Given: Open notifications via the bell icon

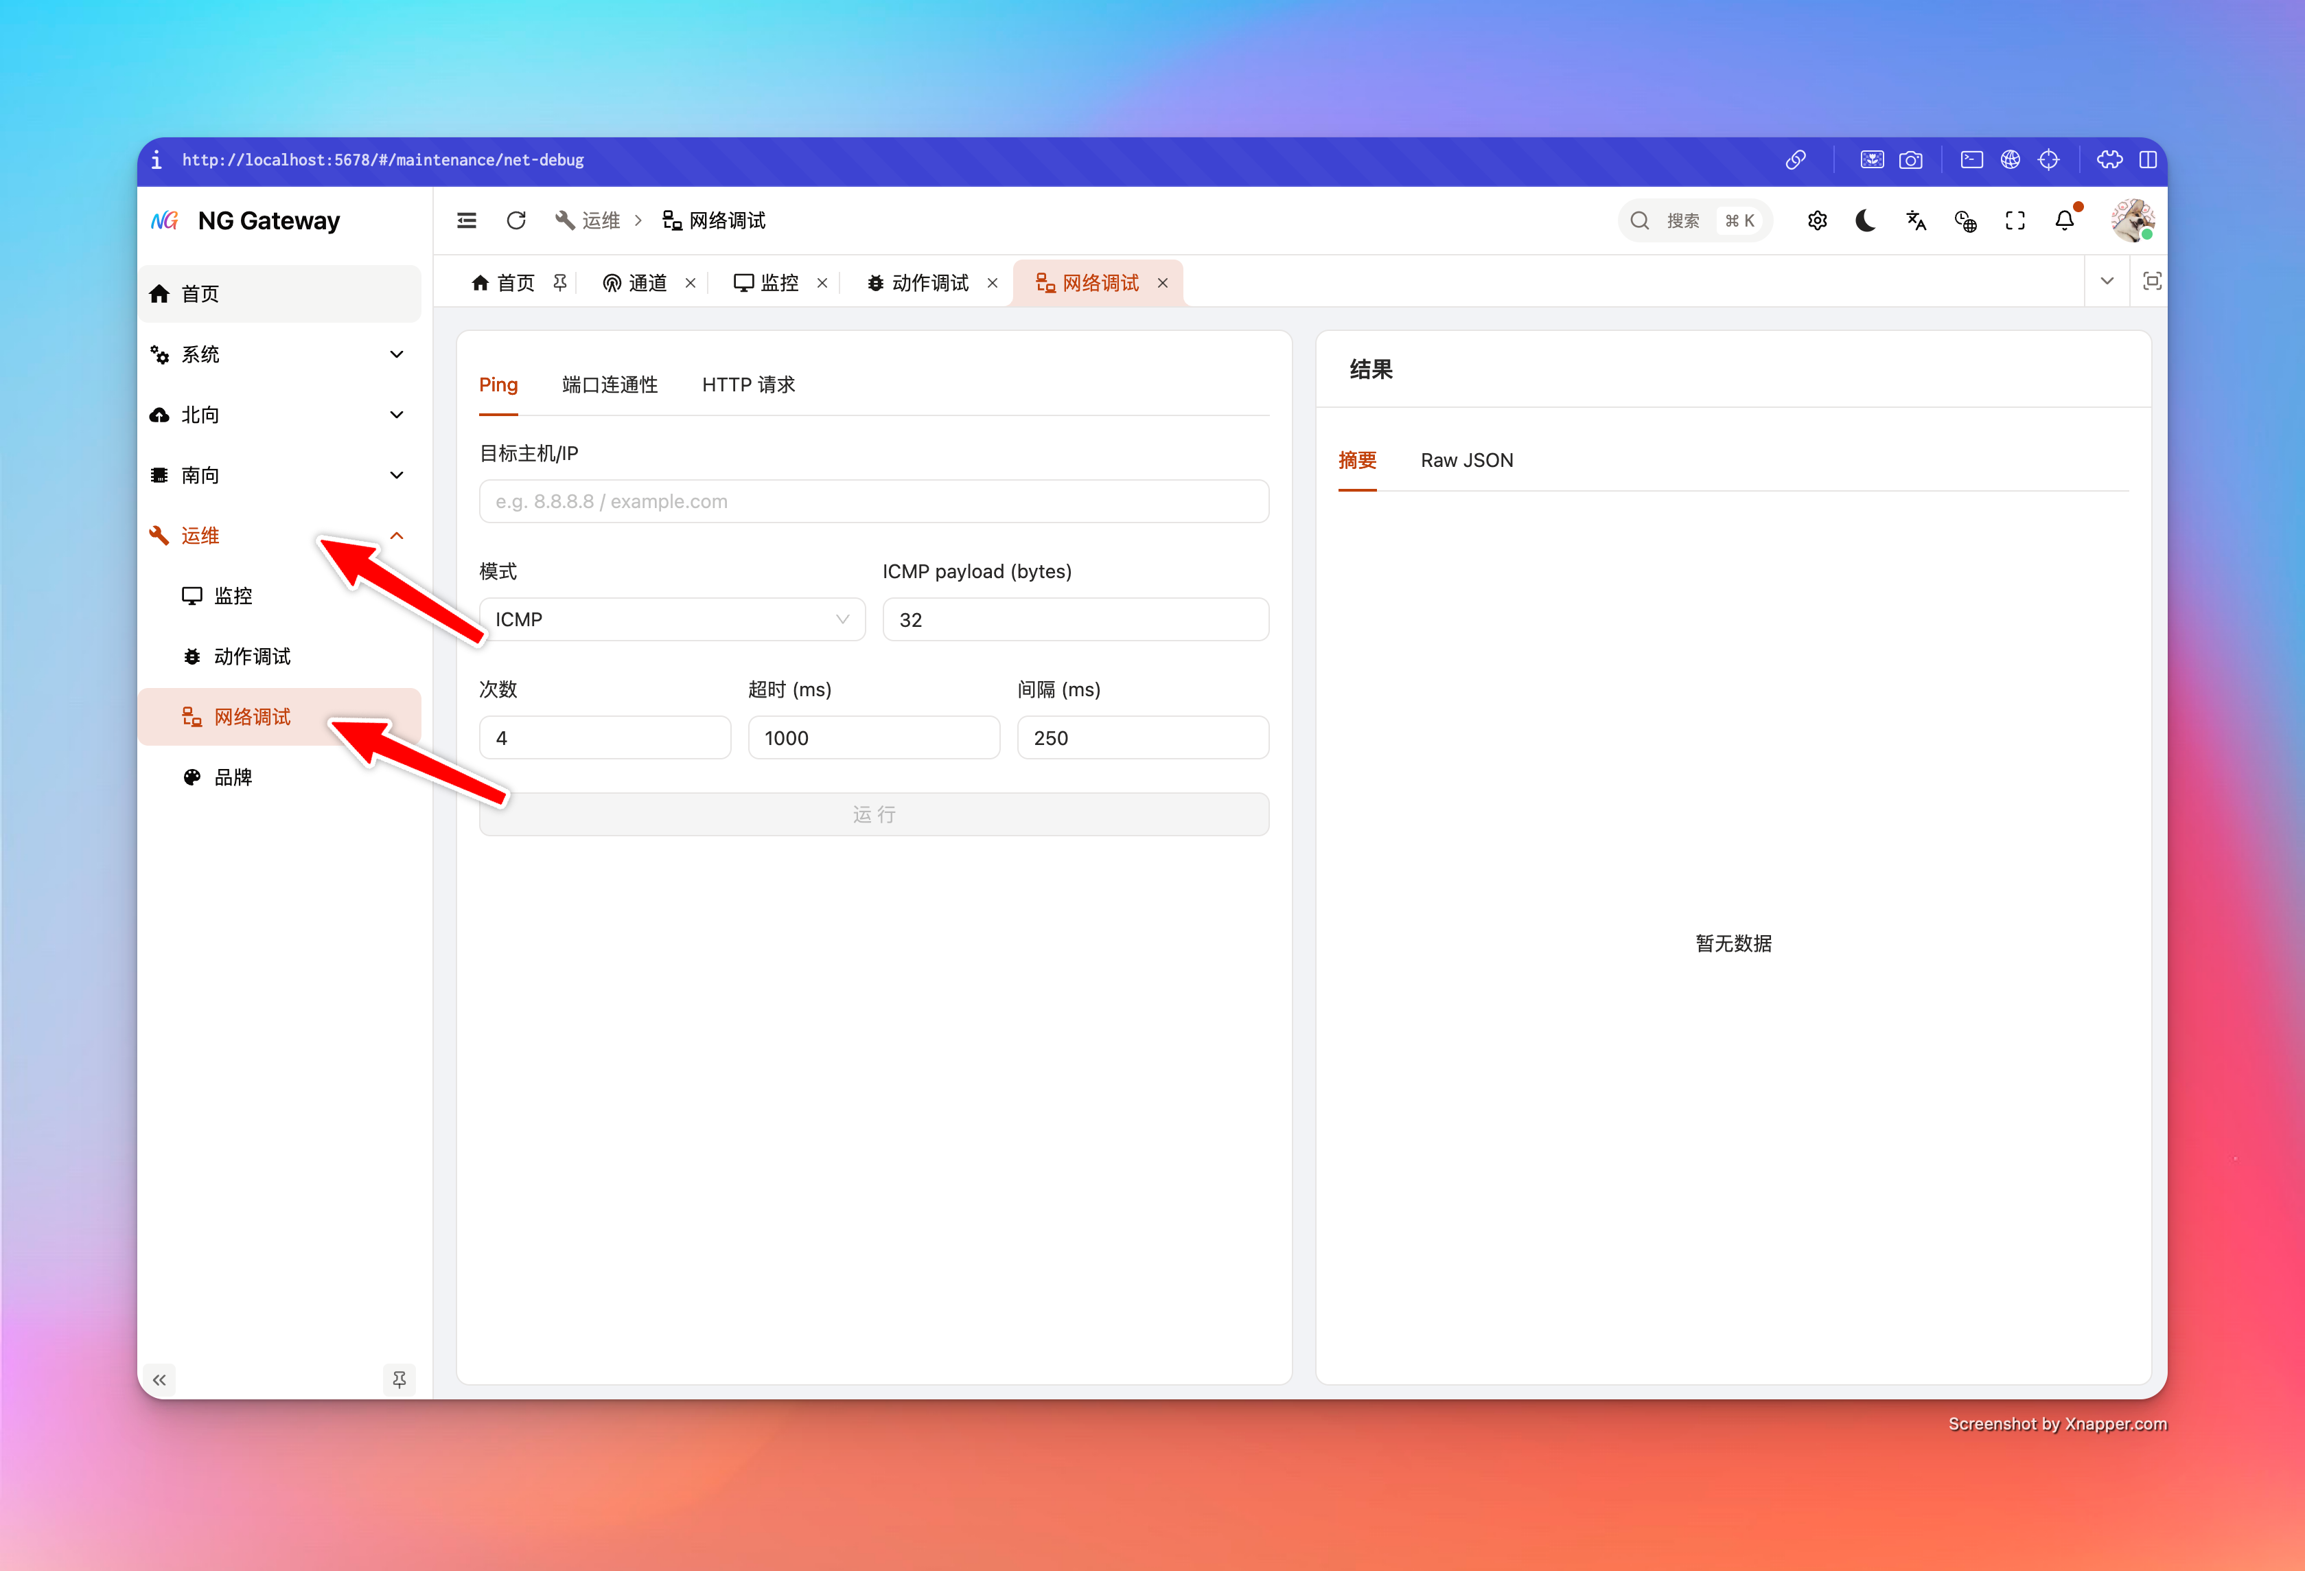Looking at the screenshot, I should click(2064, 220).
